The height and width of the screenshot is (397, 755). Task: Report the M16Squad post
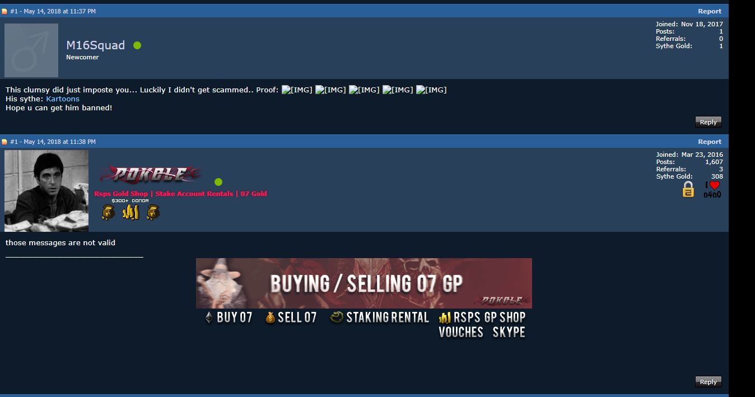click(710, 11)
